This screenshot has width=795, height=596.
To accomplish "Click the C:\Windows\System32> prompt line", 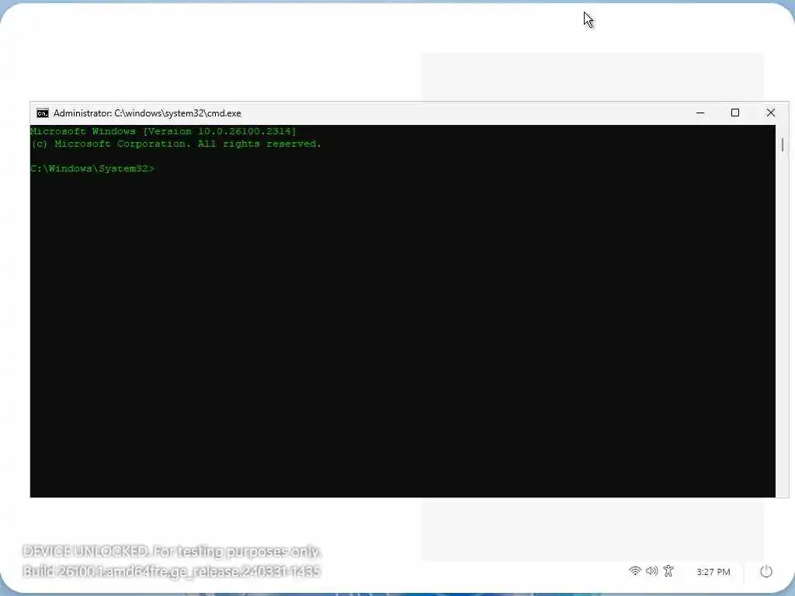I will [92, 168].
